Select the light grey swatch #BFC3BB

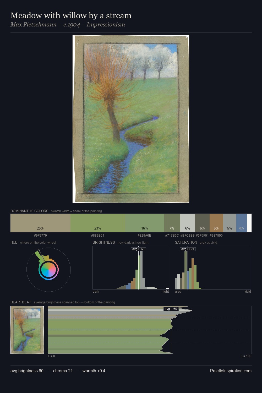[188, 223]
